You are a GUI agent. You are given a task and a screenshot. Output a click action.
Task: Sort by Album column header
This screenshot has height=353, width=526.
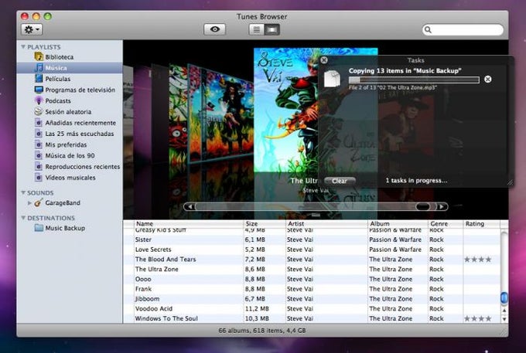(398, 224)
